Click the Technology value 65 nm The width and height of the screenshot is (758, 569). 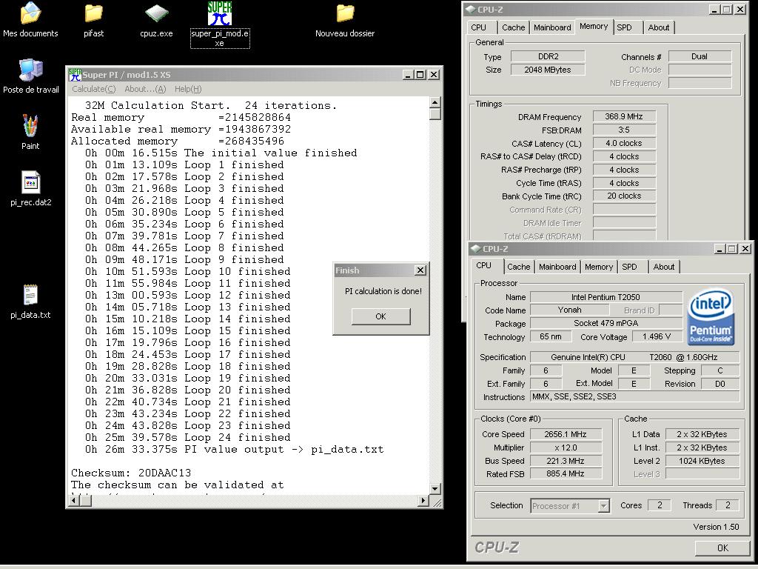[x=551, y=337]
